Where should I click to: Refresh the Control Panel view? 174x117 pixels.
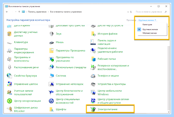131,12
